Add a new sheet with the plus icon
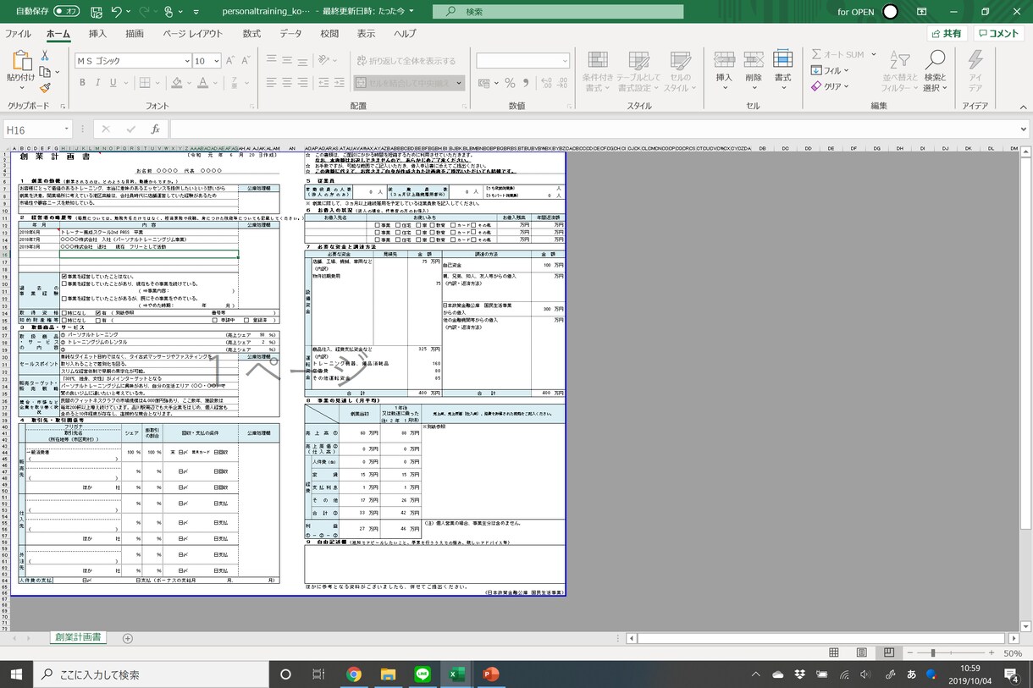The width and height of the screenshot is (1033, 688). pos(128,638)
